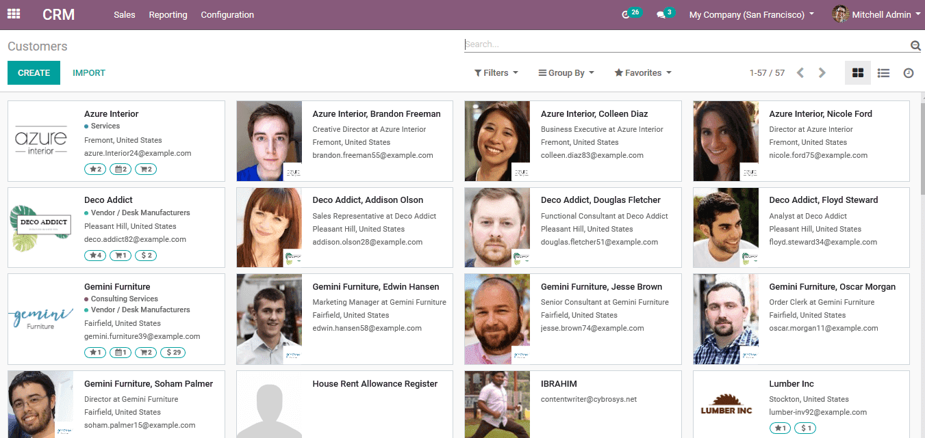
Task: Open the Reporting menu
Action: 168,14
